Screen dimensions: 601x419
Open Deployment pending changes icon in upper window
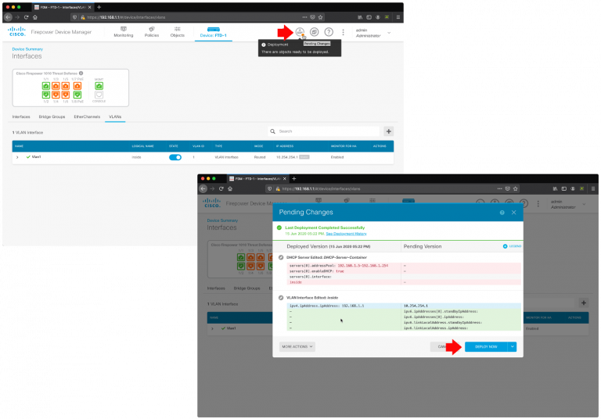point(300,32)
